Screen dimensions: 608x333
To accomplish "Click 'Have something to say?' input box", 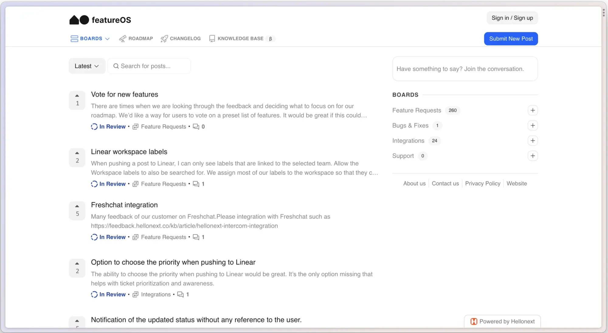I will [465, 69].
